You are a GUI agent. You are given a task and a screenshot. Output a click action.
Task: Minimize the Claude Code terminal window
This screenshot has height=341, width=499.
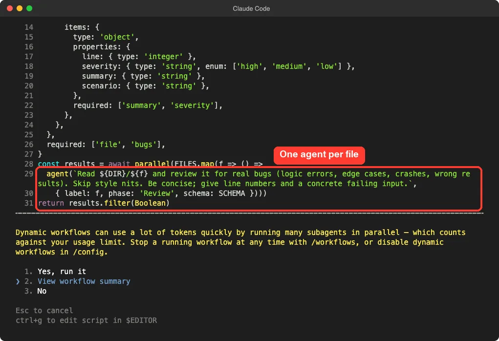(20, 8)
